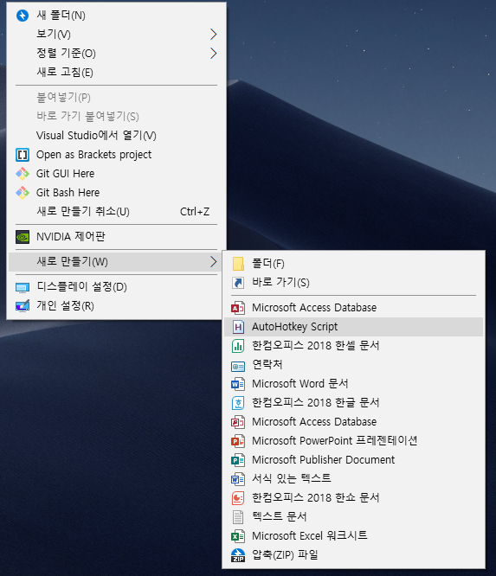
Task: Select Git GUI Here label
Action: [66, 174]
